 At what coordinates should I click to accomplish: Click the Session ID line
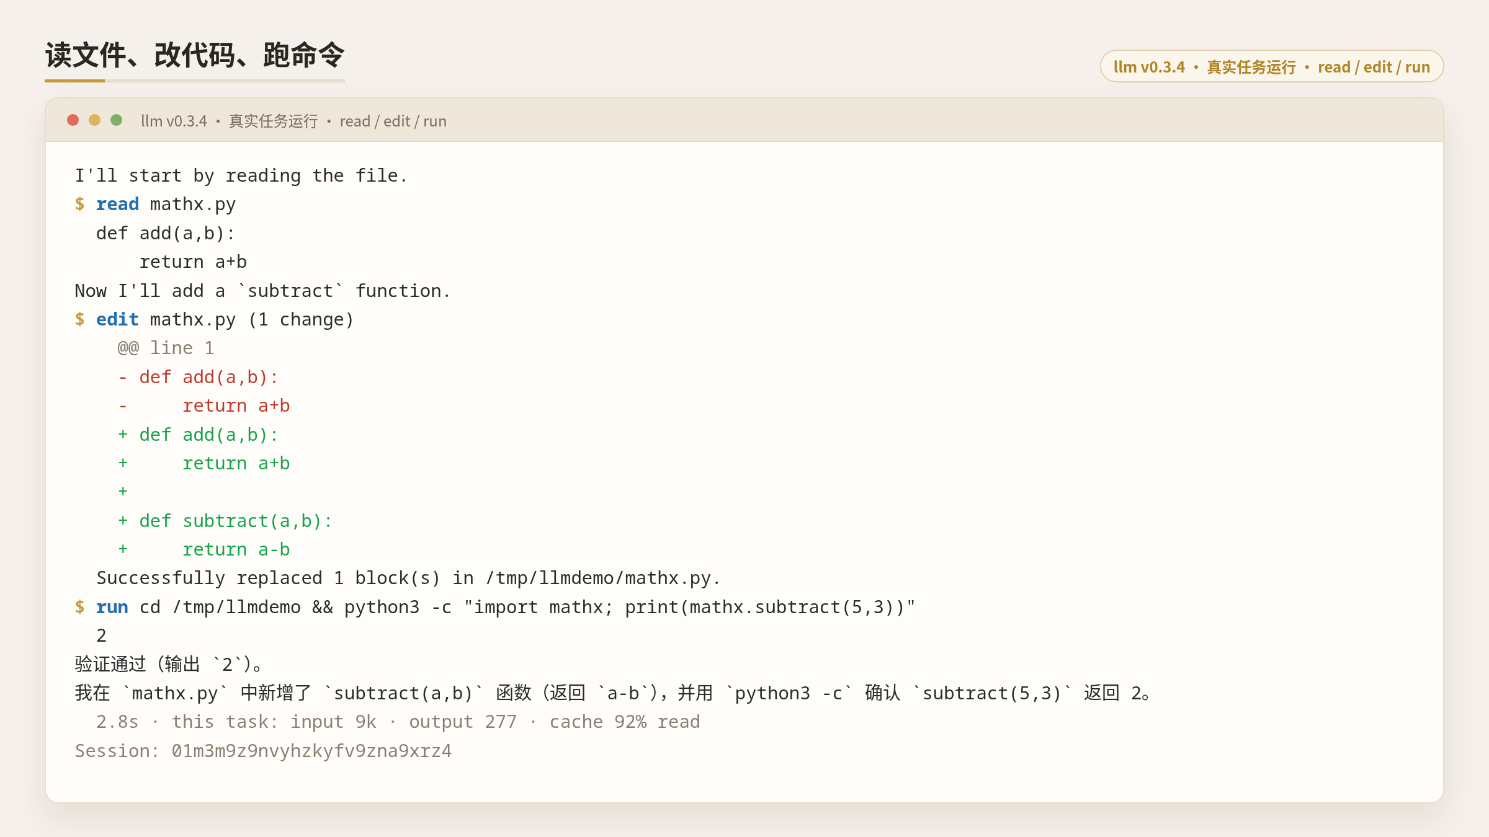point(263,751)
